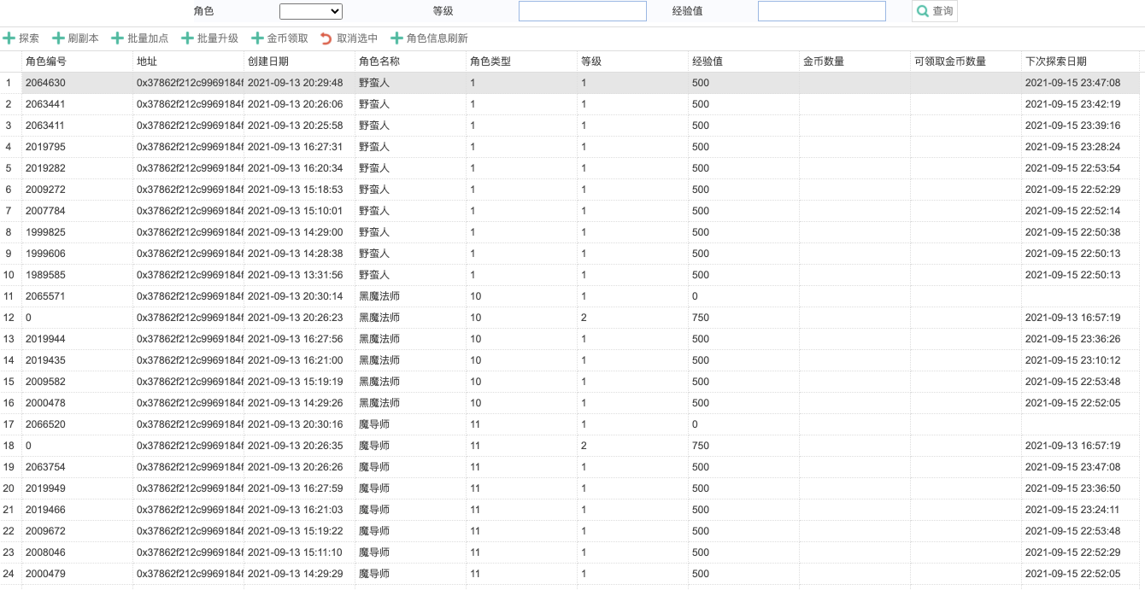
Task: Click the 等级 column header
Action: pos(632,61)
